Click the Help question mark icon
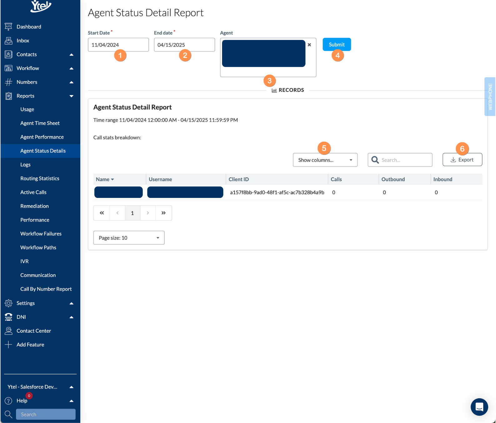The height and width of the screenshot is (423, 496). click(x=8, y=400)
